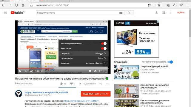The image size is (191, 107).
Task: Open the browser home page
Action: click(x=23, y=5)
